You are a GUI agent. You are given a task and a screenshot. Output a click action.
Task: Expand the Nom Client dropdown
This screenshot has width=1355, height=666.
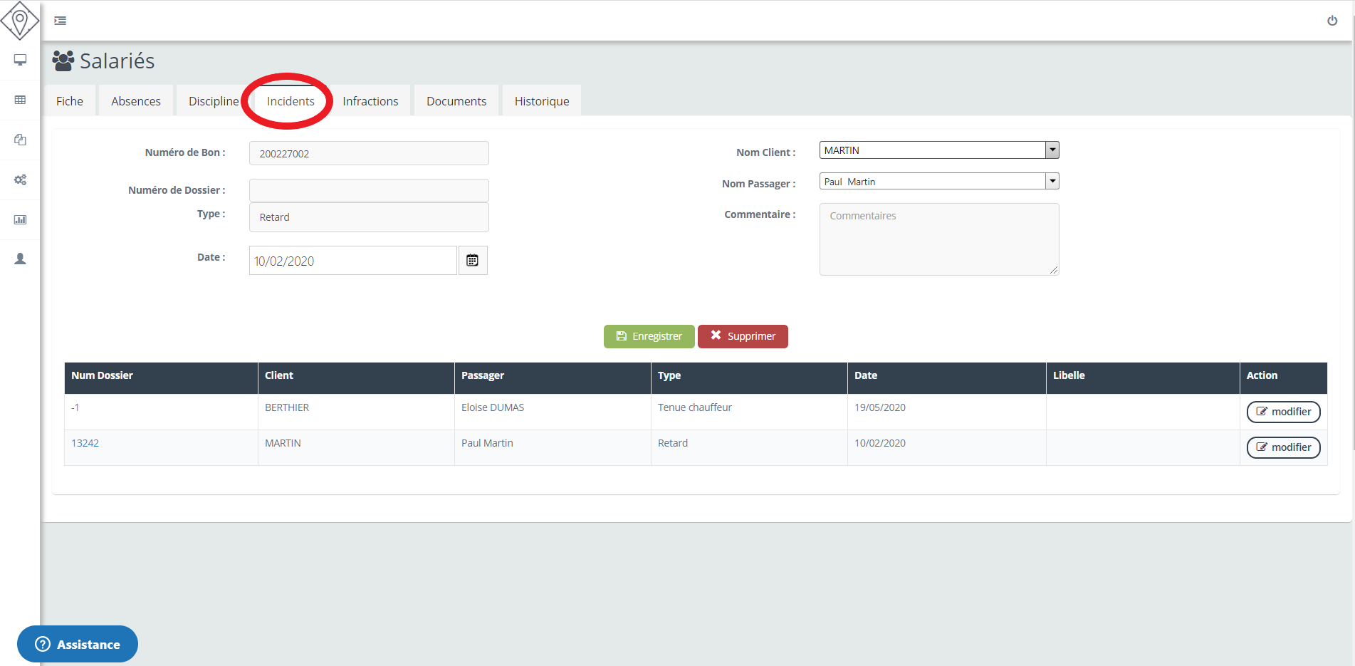pos(1052,150)
